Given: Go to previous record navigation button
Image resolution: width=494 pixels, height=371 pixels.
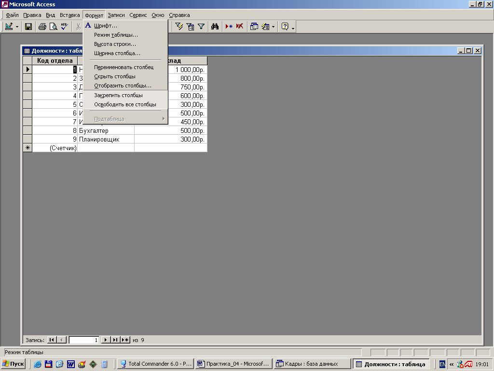Looking at the screenshot, I should click(62, 340).
